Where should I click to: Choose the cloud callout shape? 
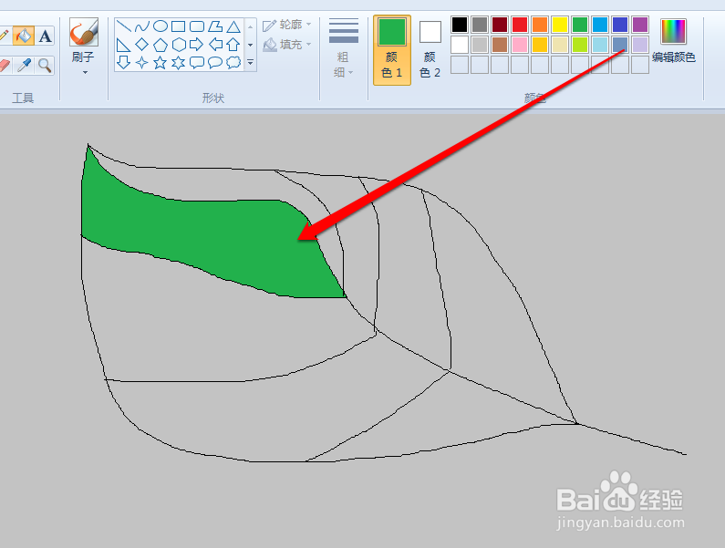(233, 62)
